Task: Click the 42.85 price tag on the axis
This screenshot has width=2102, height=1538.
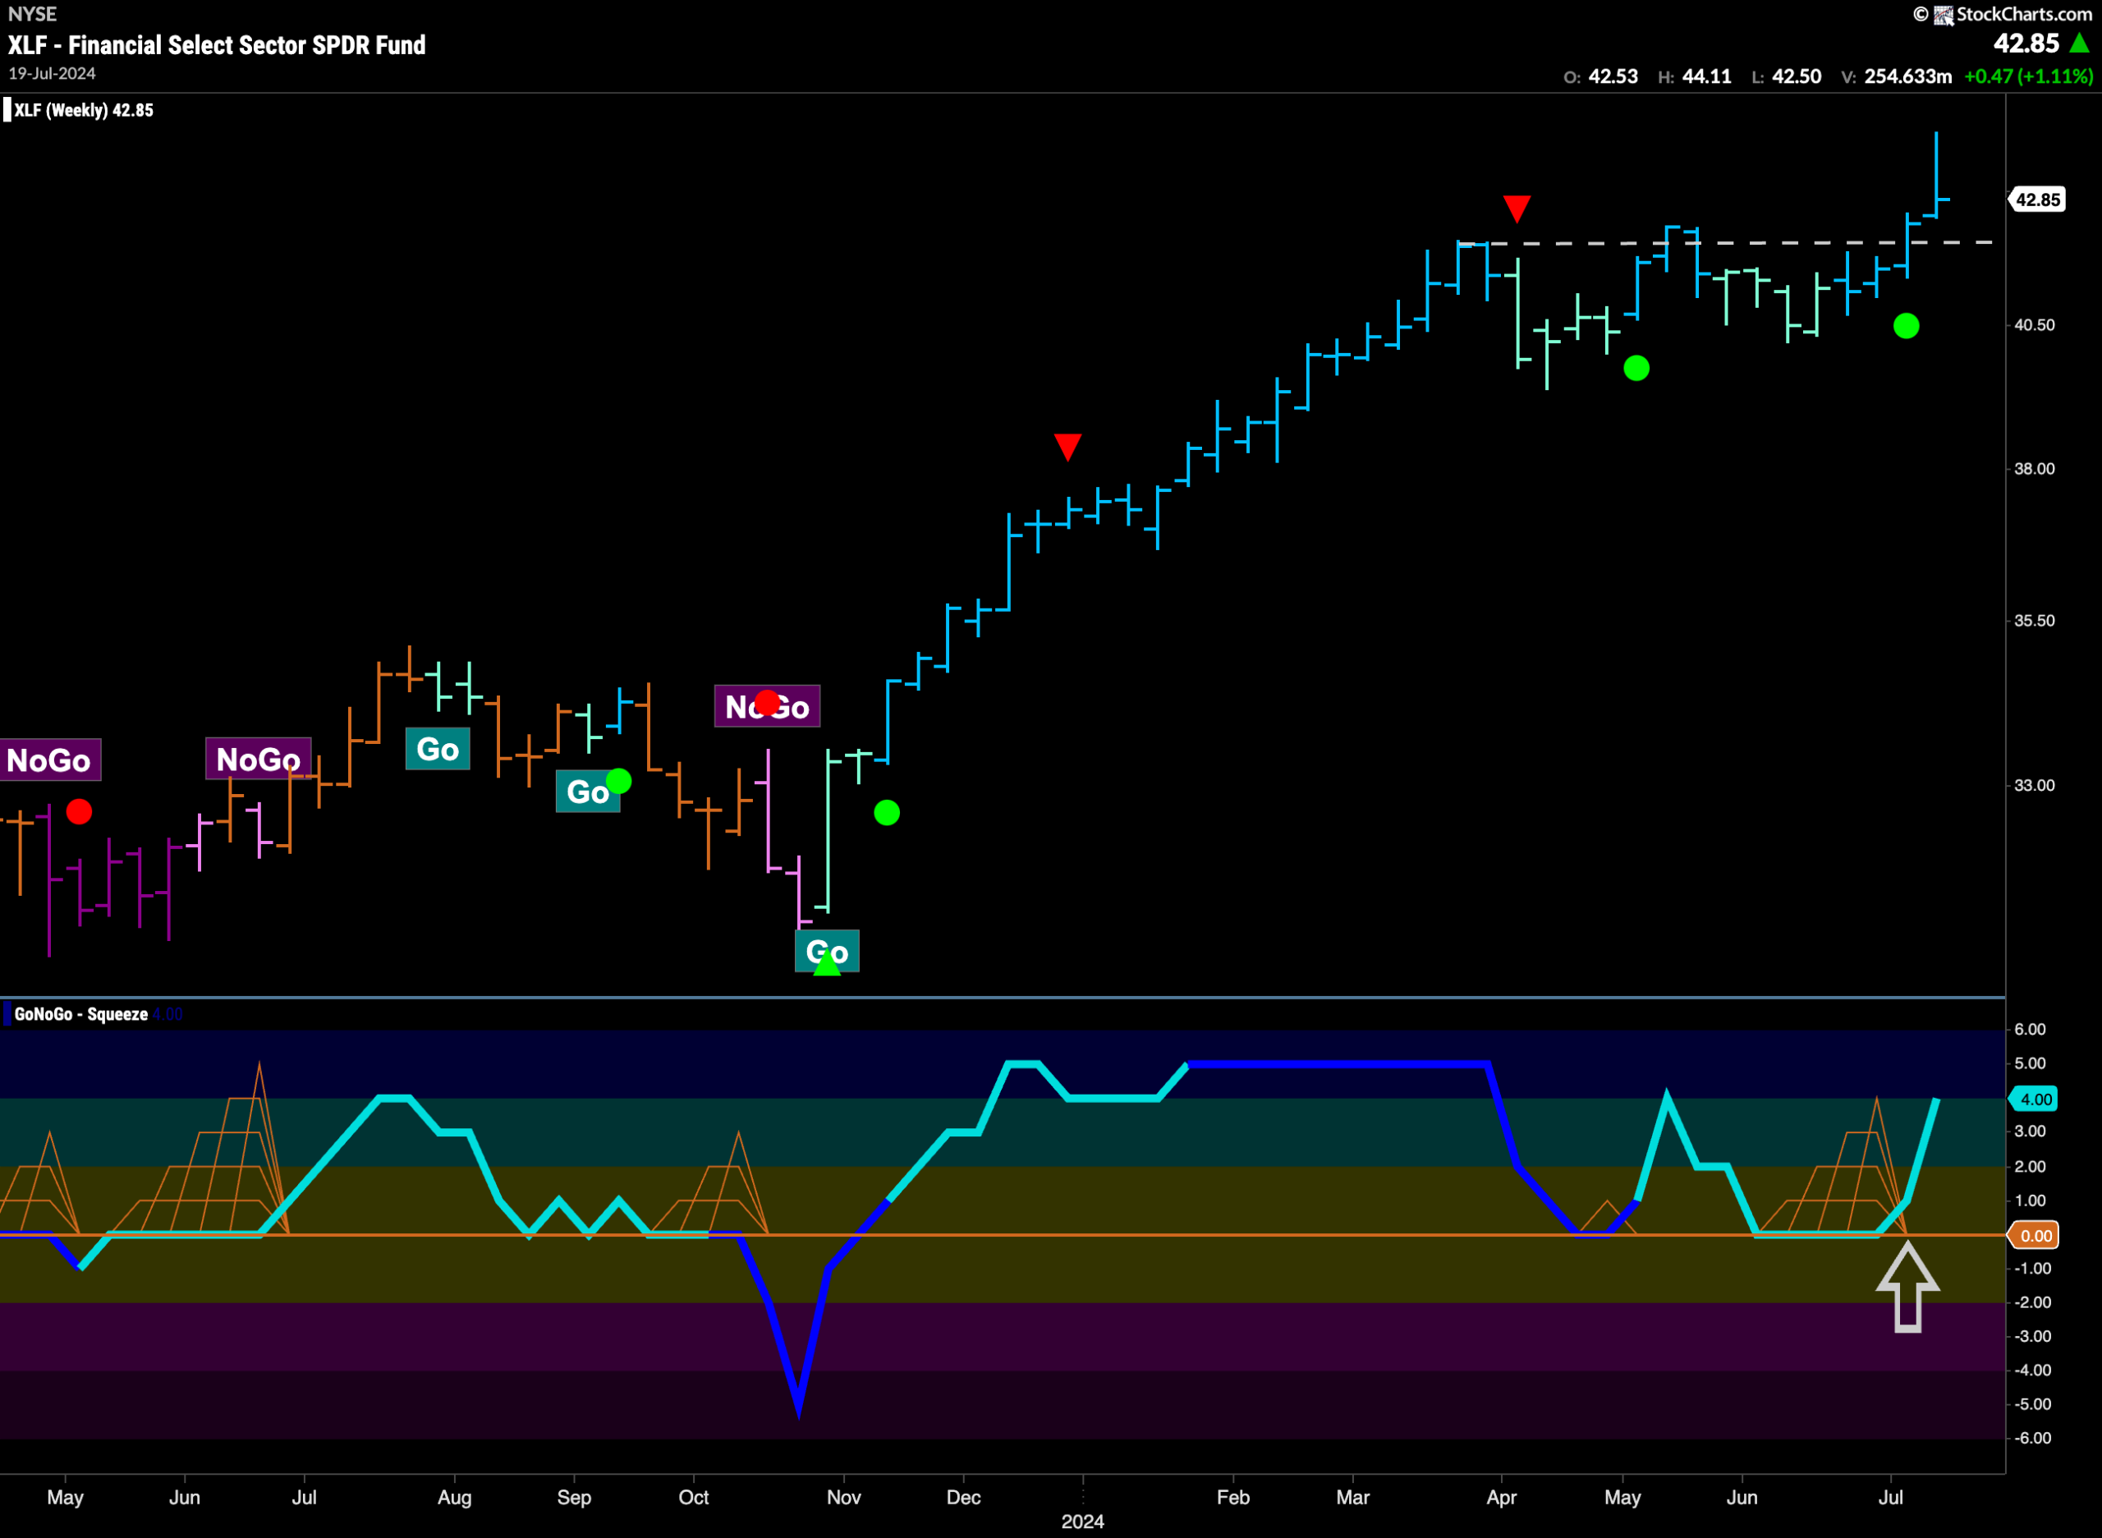Action: [2036, 200]
